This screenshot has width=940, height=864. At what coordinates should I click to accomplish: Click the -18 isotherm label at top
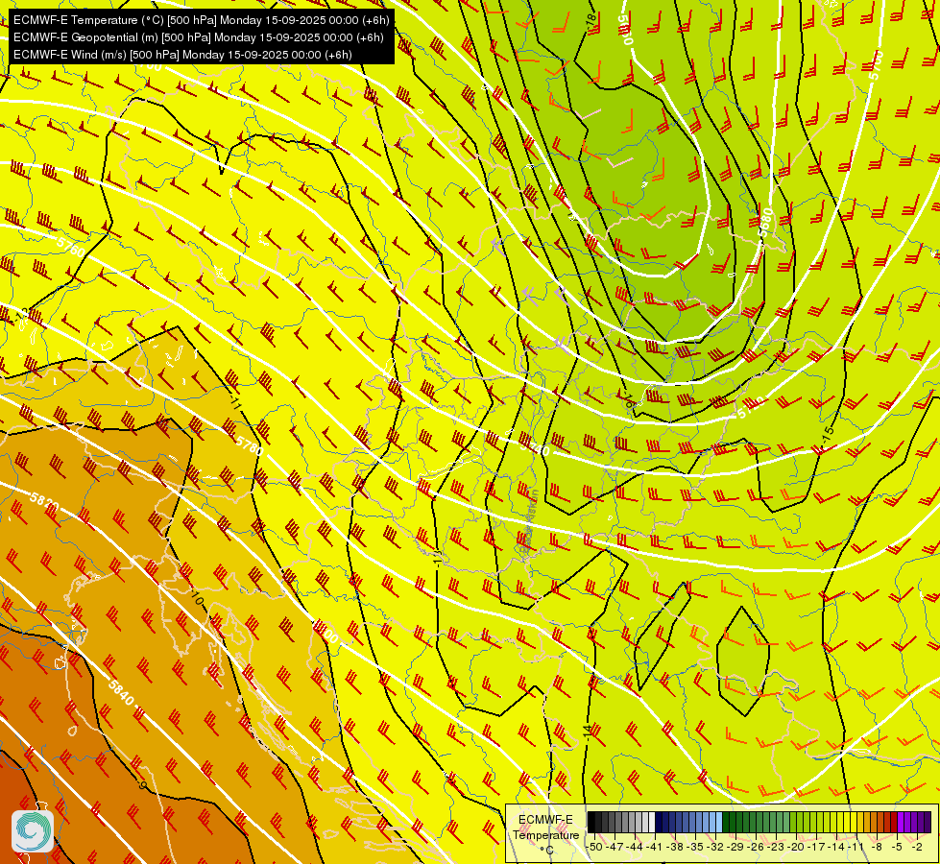591,19
